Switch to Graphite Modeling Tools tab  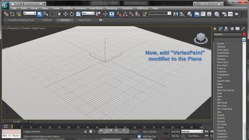[21, 20]
